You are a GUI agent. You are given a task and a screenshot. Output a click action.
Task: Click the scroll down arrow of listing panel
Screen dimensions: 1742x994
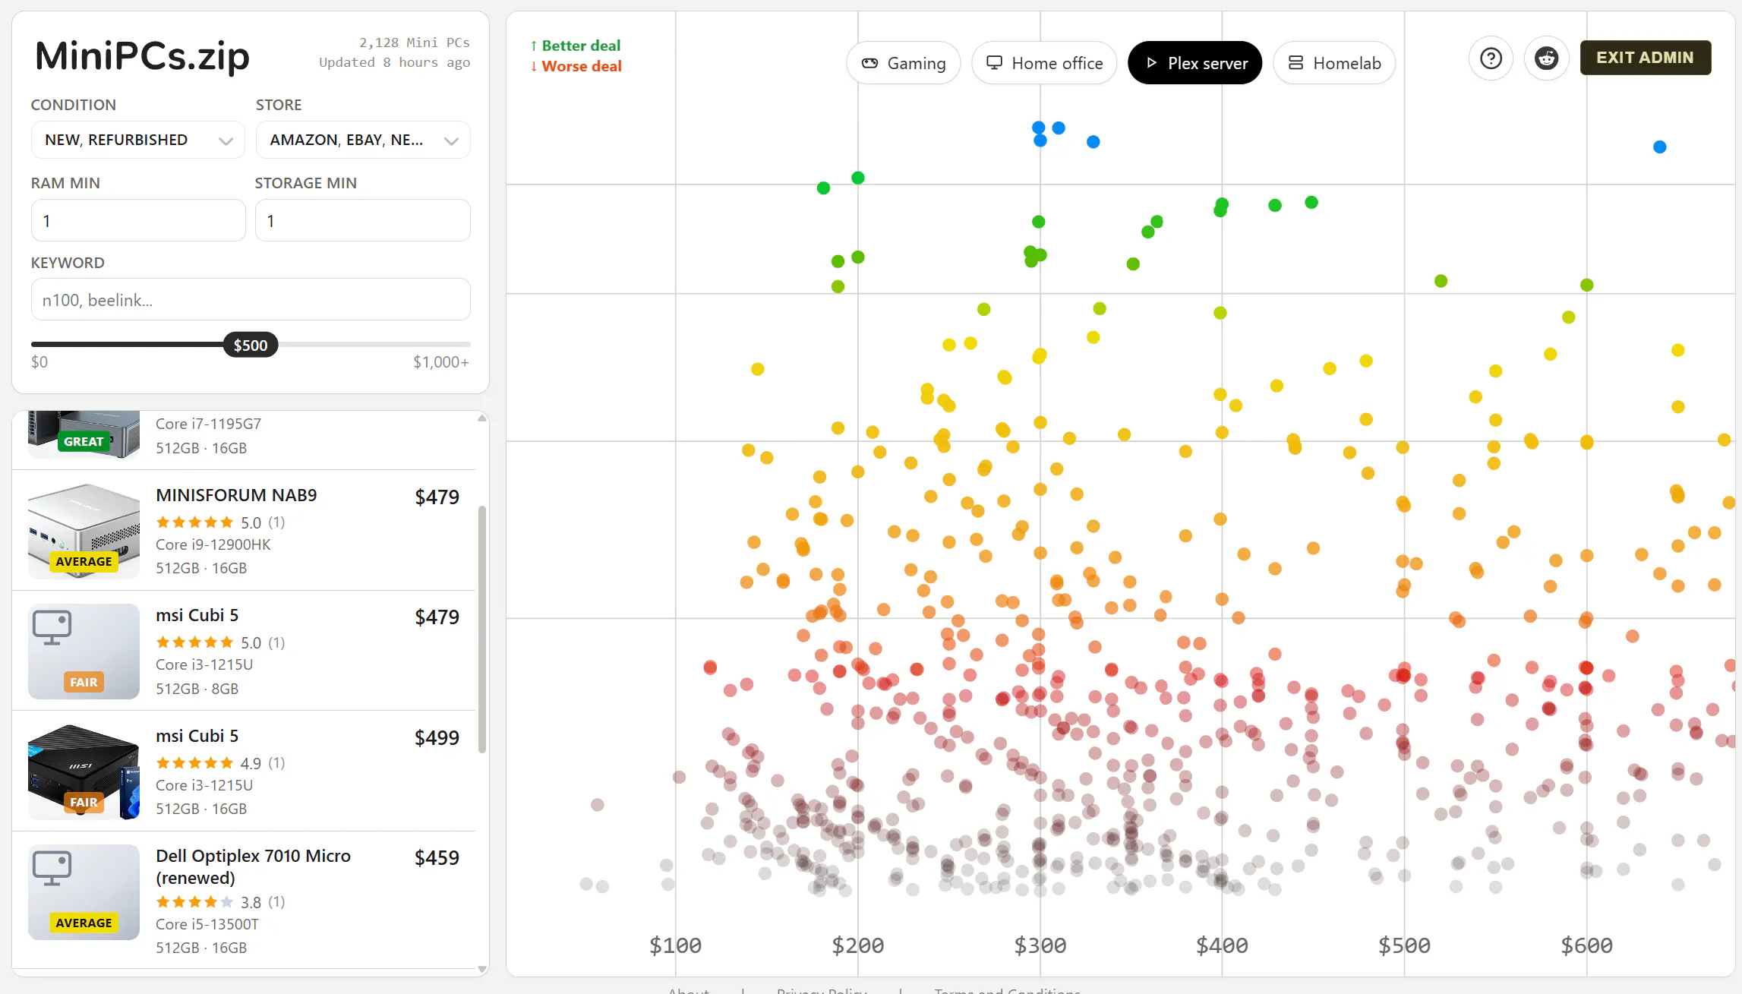[481, 969]
